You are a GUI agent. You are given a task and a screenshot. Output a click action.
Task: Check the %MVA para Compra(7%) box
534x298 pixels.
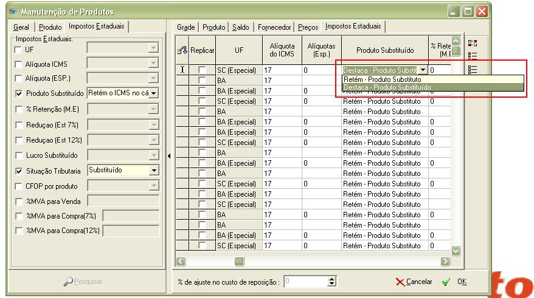pyautogui.click(x=19, y=216)
